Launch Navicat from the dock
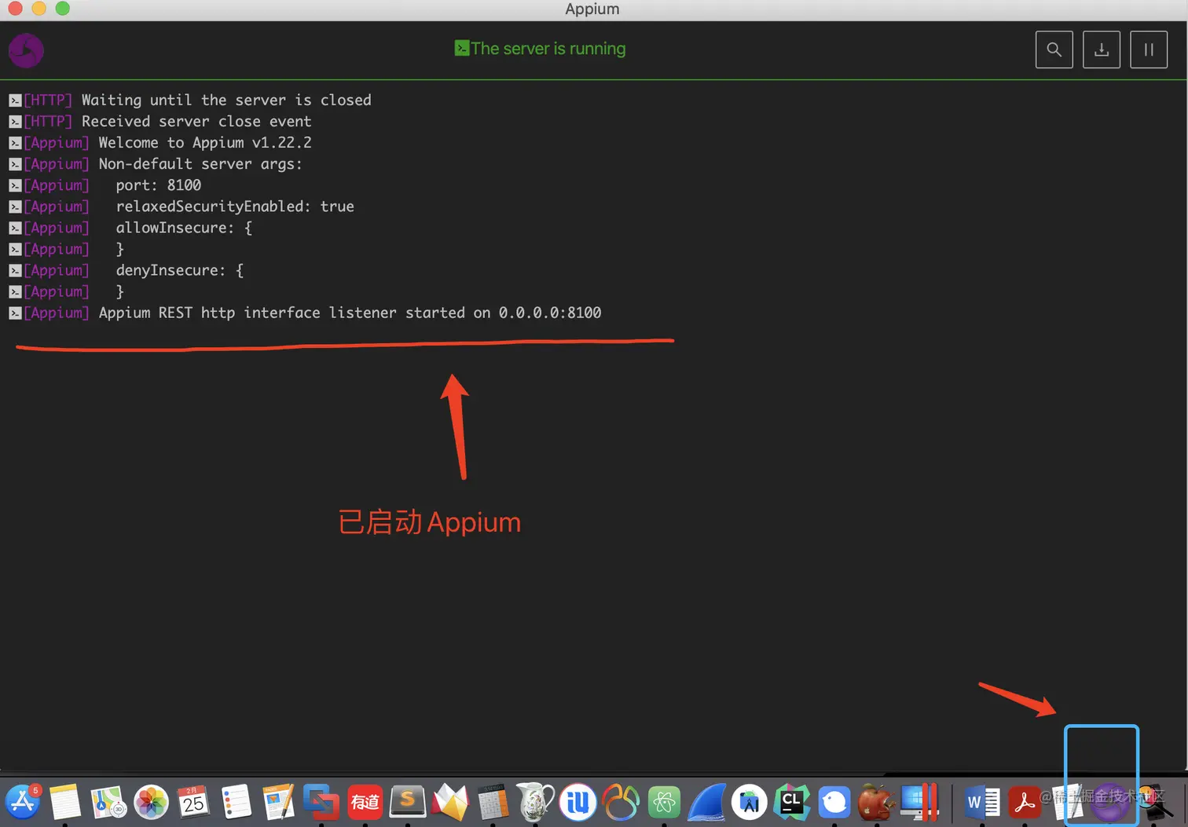This screenshot has width=1188, height=827. (621, 802)
